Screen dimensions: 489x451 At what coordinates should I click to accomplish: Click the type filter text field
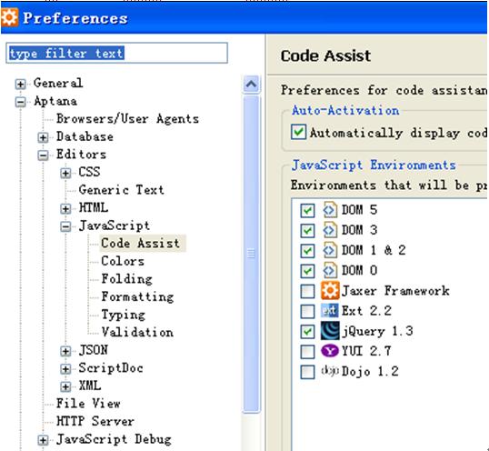pyautogui.click(x=116, y=53)
